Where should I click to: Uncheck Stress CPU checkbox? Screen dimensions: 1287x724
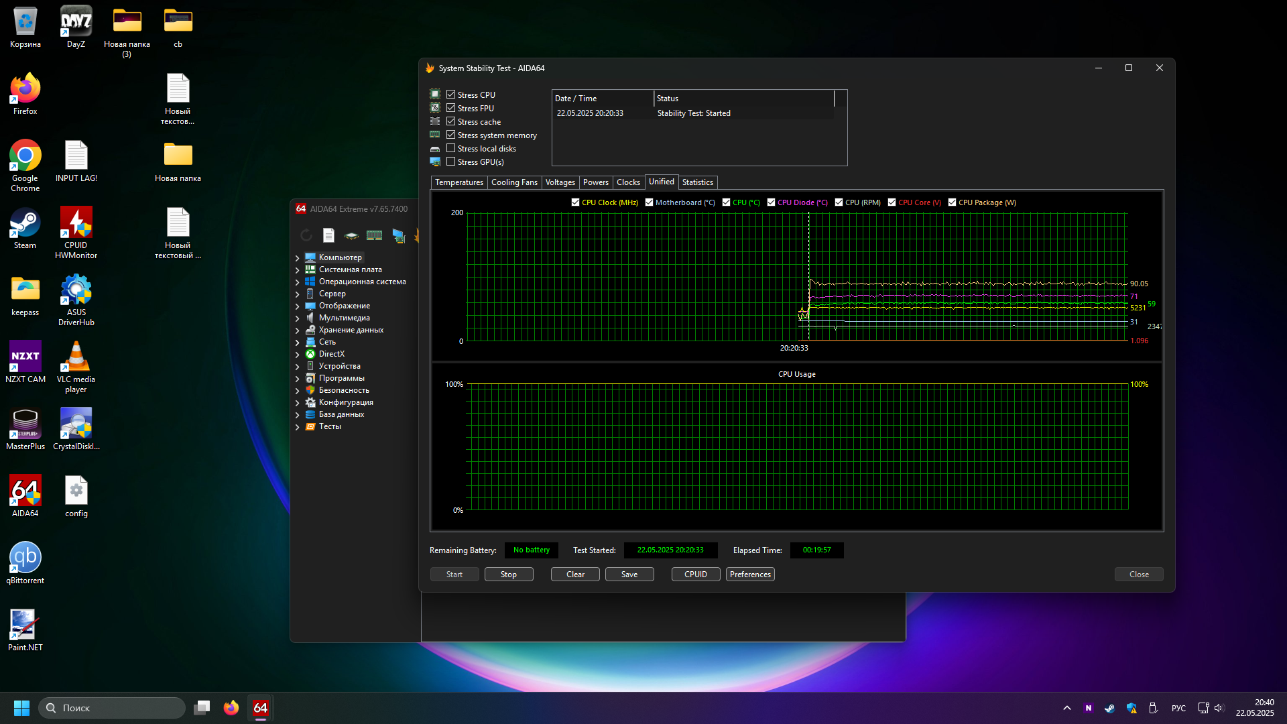point(451,95)
